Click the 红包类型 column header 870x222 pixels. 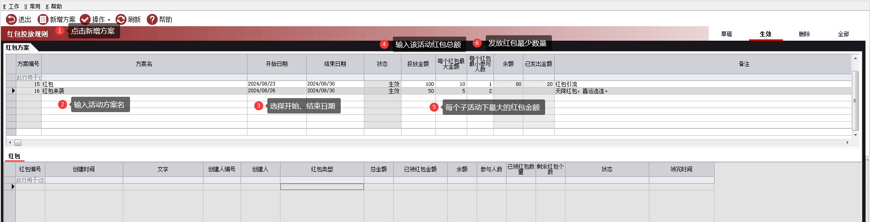(x=322, y=169)
